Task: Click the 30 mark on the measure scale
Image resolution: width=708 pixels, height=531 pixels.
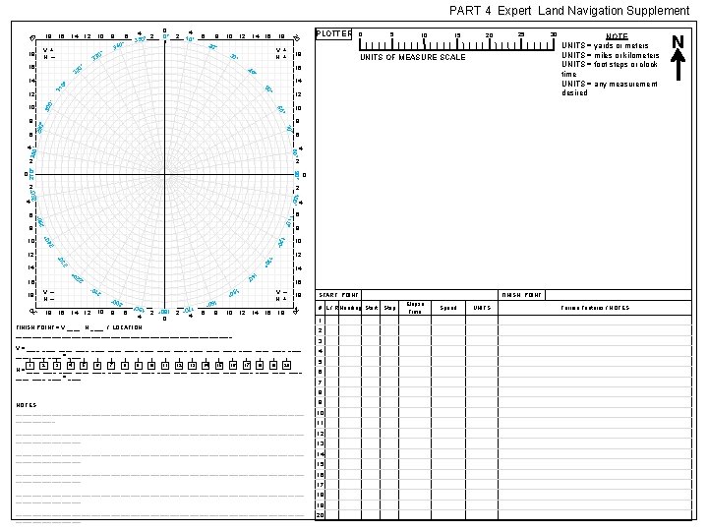Action: [x=554, y=34]
